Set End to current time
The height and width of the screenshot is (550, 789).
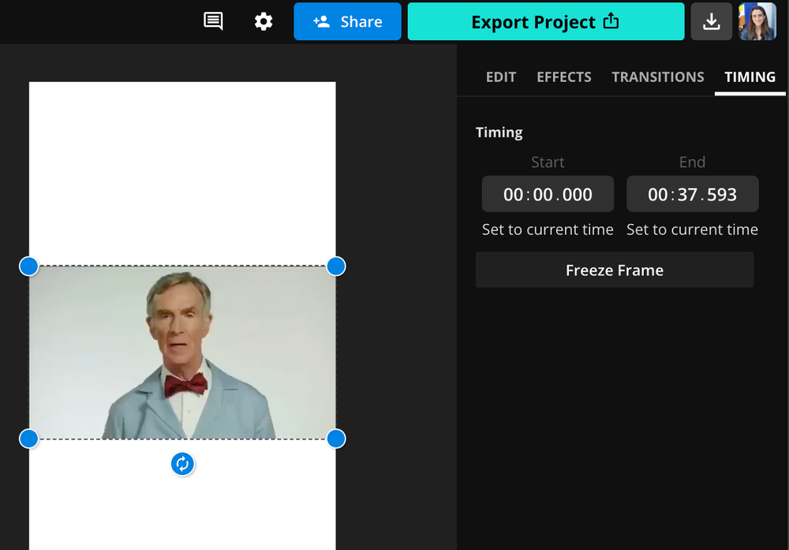point(692,229)
